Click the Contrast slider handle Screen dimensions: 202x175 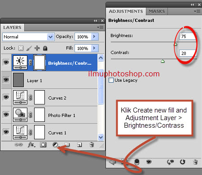(162, 61)
